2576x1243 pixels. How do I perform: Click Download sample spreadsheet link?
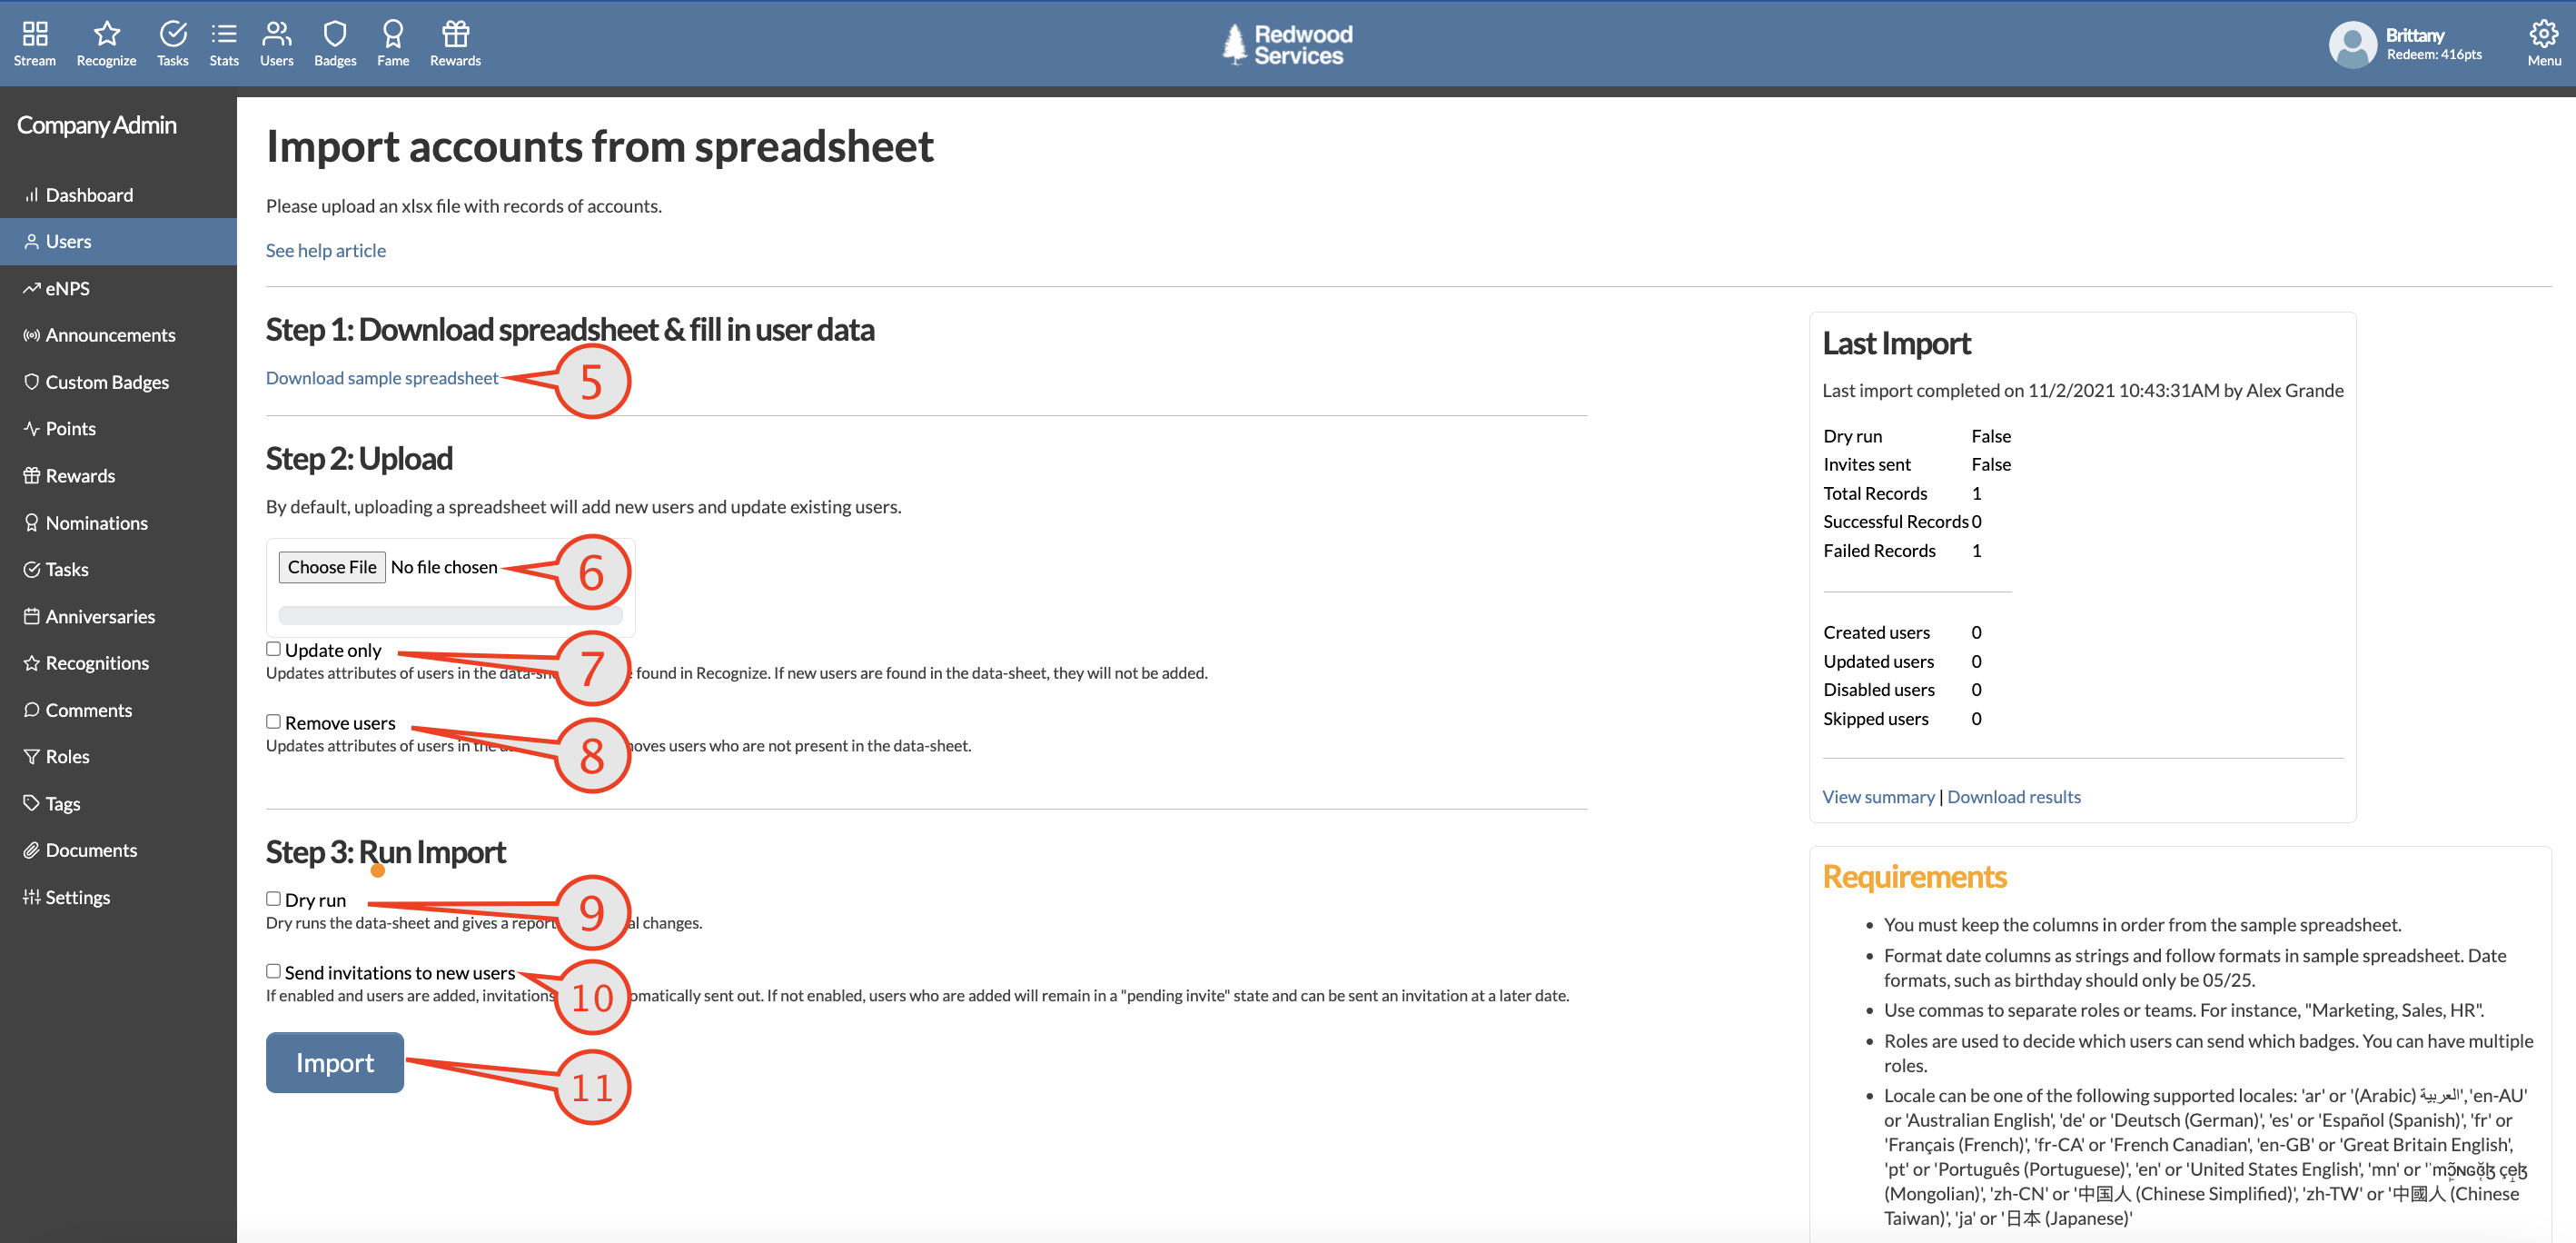point(382,378)
